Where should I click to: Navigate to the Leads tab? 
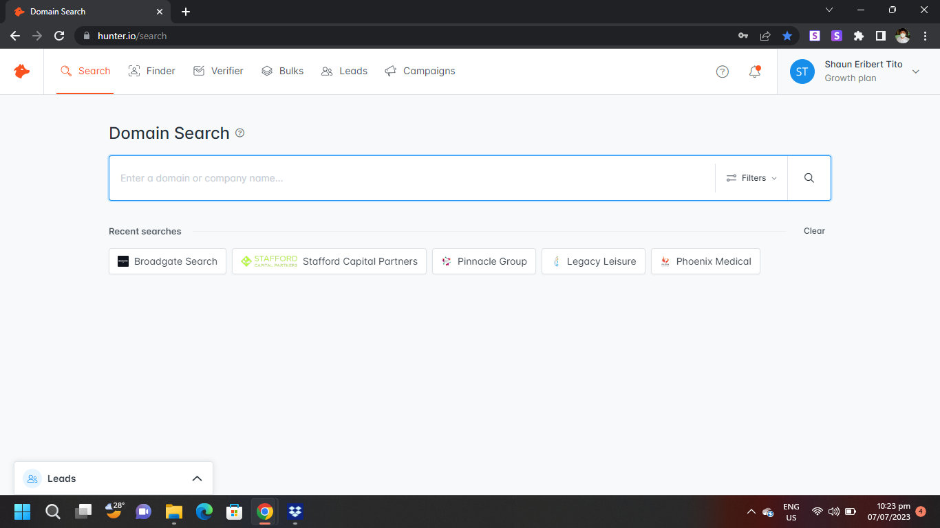coord(344,71)
